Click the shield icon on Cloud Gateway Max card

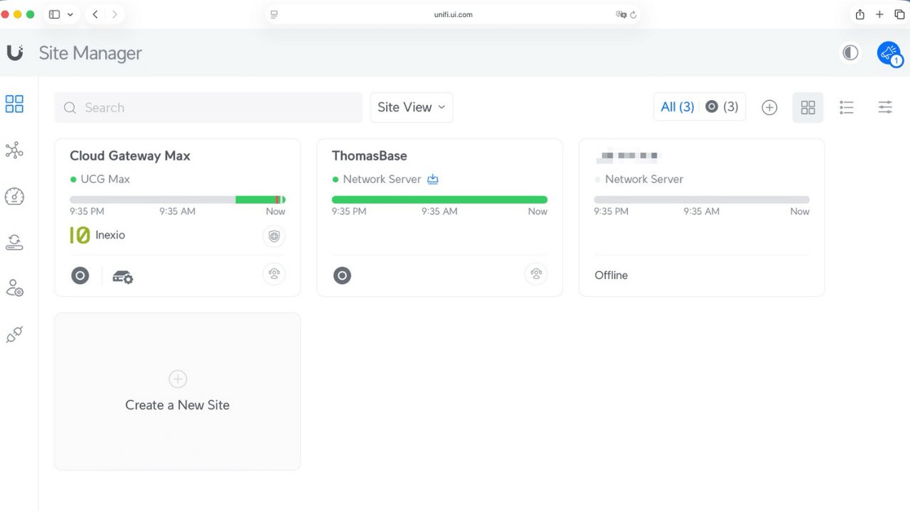point(274,236)
